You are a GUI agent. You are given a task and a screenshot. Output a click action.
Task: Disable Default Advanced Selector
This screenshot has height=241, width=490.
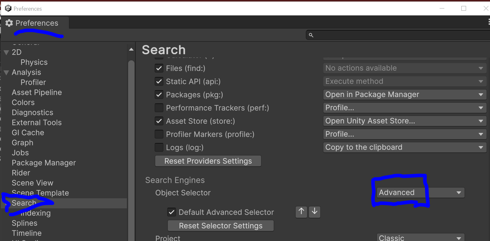(172, 212)
